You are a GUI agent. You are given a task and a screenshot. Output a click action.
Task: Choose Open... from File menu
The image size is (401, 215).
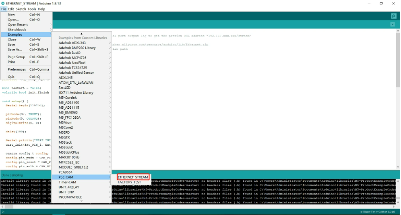coord(26,20)
